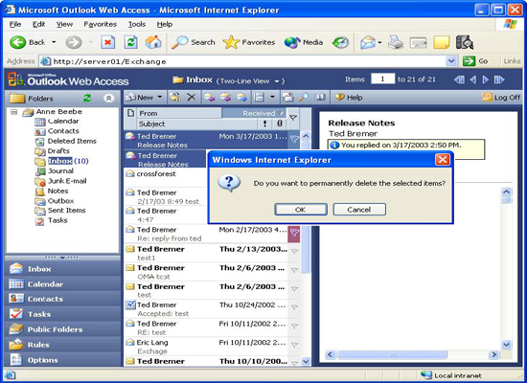Click the IE Search toolbar button
The width and height of the screenshot is (527, 383).
click(193, 42)
